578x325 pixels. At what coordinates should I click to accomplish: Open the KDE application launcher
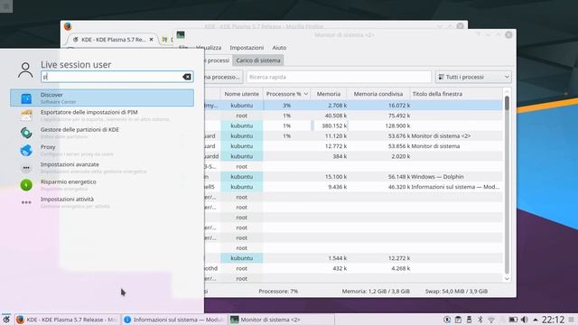[6, 320]
